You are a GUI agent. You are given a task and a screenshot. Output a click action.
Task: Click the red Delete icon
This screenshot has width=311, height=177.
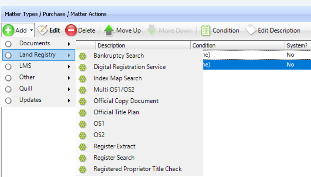click(71, 30)
